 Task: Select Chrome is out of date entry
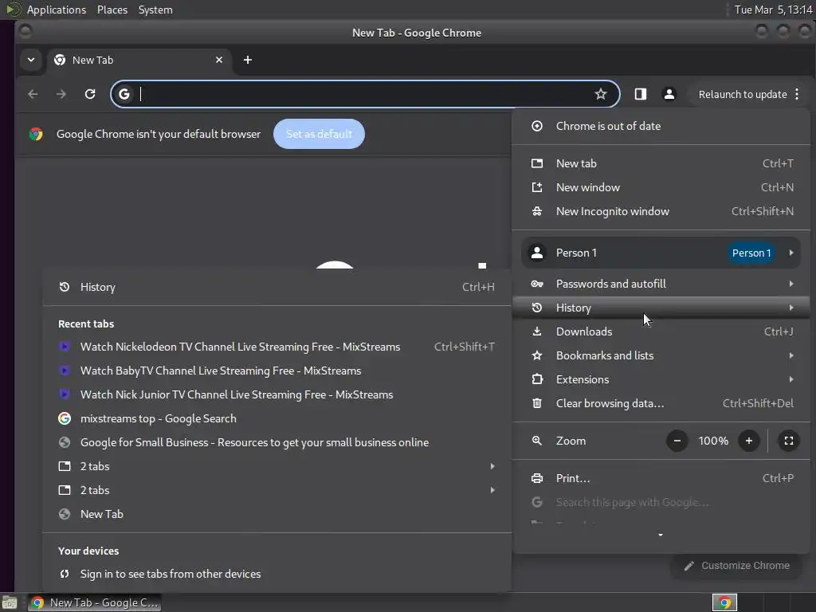[x=661, y=126]
